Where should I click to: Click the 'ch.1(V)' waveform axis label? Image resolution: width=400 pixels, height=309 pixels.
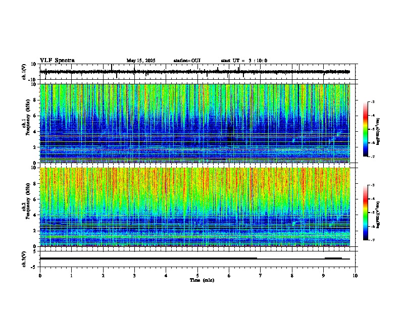(24, 72)
